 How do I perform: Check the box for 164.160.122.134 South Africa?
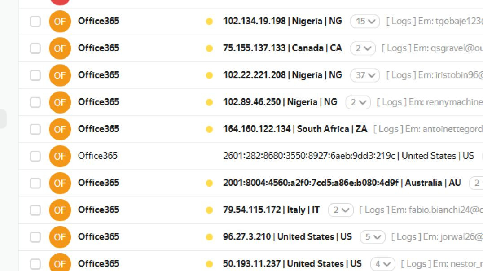35,129
